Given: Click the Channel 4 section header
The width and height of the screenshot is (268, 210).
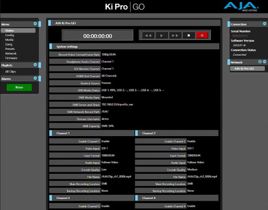Looking at the screenshot, I should tap(177, 198).
